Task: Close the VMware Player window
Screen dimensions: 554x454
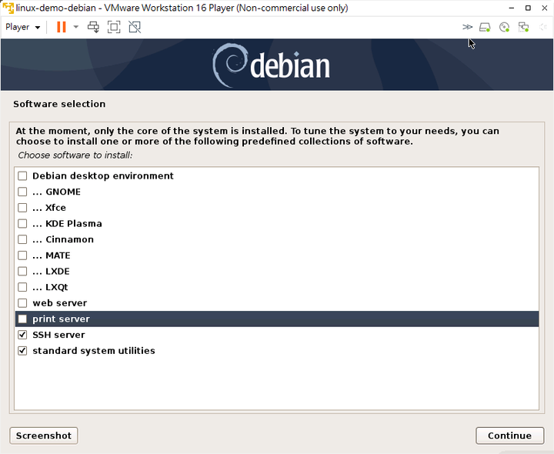Action: [545, 8]
